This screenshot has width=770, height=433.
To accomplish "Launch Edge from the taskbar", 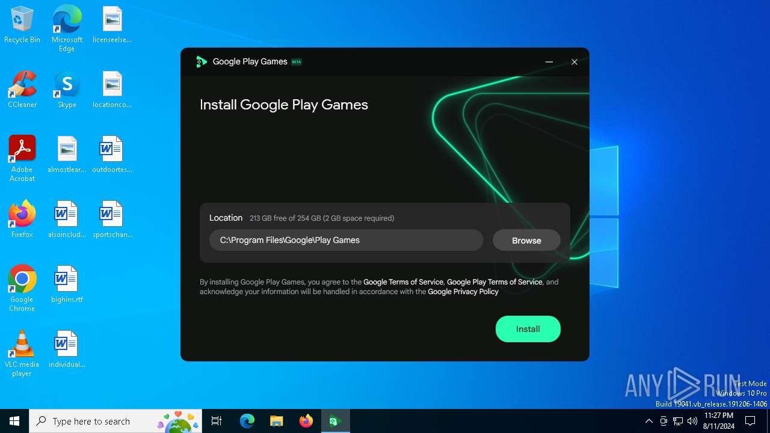I will click(247, 421).
